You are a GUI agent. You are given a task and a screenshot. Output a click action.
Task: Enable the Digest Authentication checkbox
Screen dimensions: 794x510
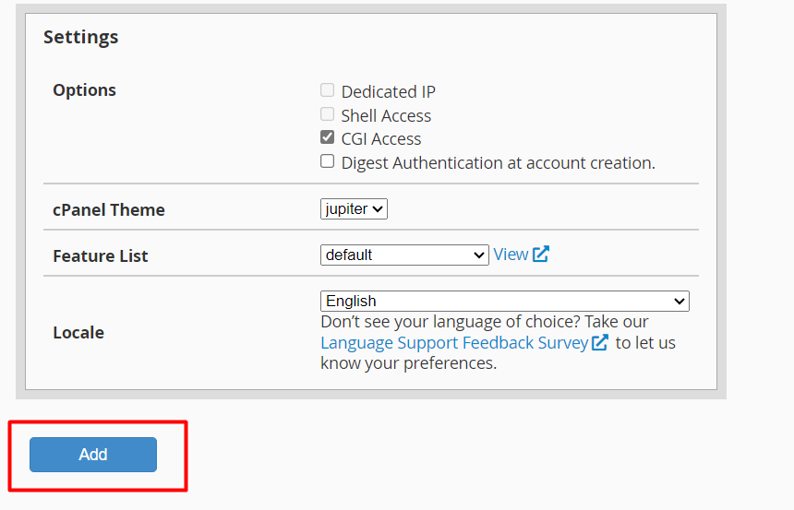point(328,162)
